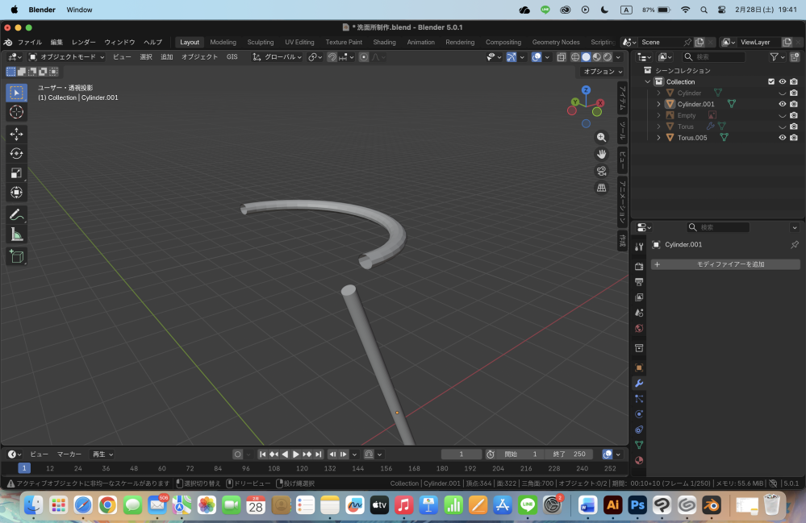Image resolution: width=806 pixels, height=523 pixels.
Task: Open the ファイル menu
Action: click(x=31, y=42)
